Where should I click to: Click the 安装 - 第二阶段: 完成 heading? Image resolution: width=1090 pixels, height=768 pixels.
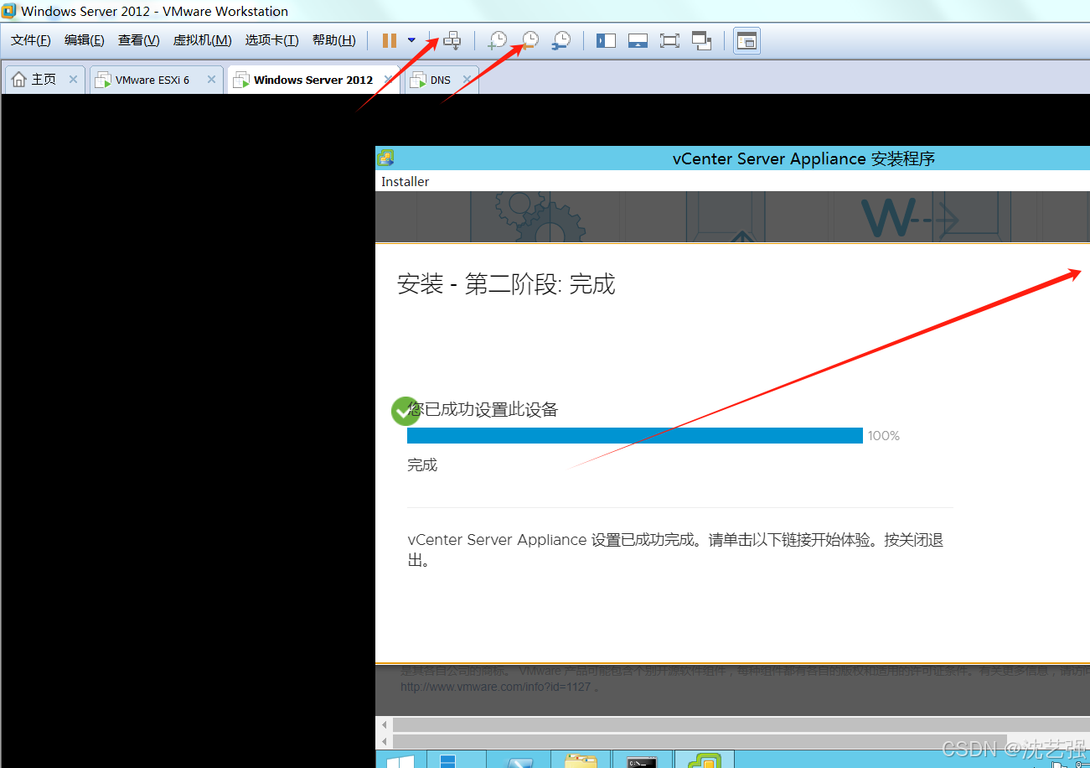pyautogui.click(x=506, y=284)
